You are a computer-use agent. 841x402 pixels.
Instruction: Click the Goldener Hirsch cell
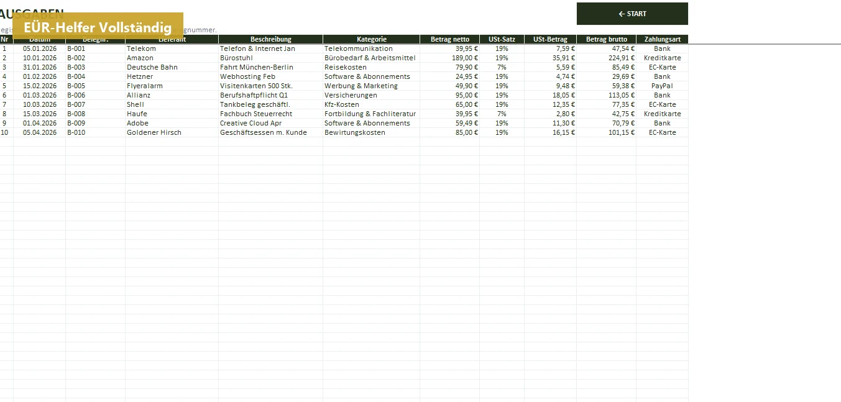[172, 132]
